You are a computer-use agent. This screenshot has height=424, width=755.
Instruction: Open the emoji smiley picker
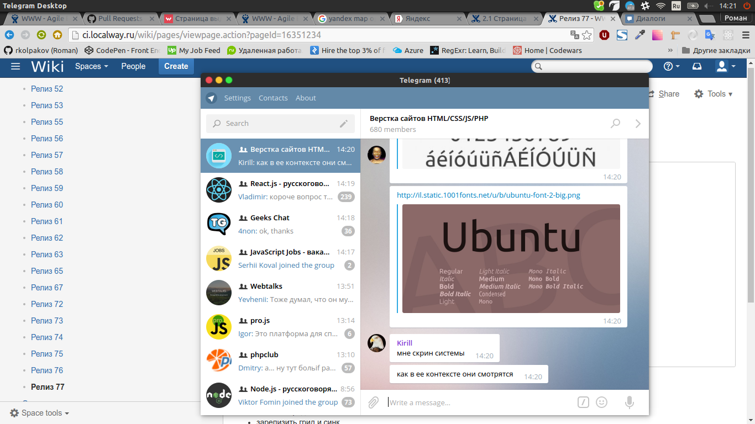click(x=602, y=402)
